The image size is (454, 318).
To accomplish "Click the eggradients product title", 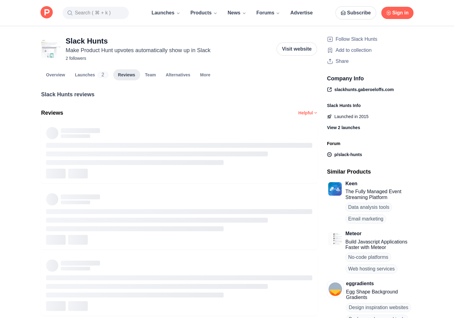I will (360, 283).
